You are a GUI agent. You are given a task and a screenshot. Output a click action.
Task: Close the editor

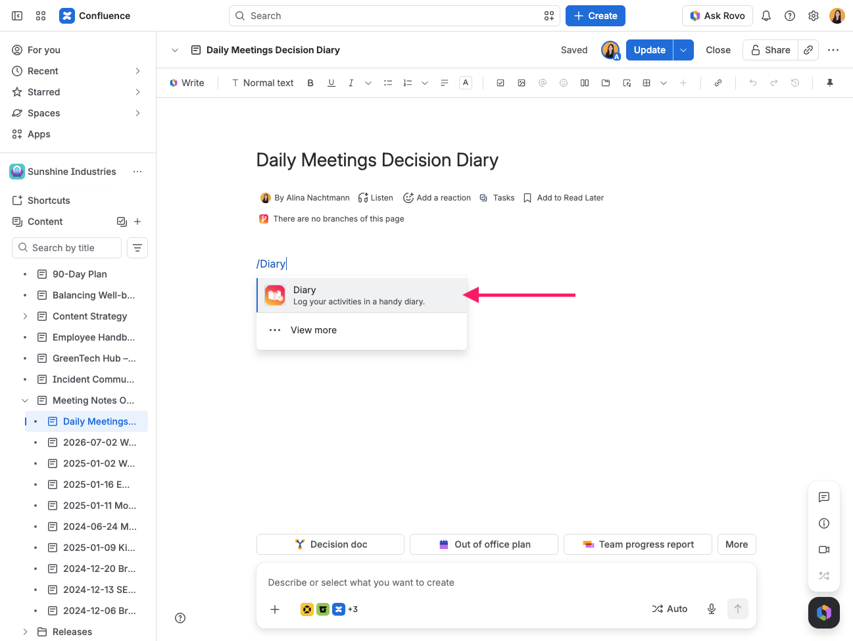coord(718,50)
